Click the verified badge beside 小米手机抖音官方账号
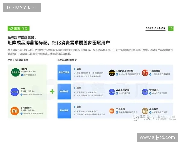The image size is (181, 145). click(x=117, y=112)
